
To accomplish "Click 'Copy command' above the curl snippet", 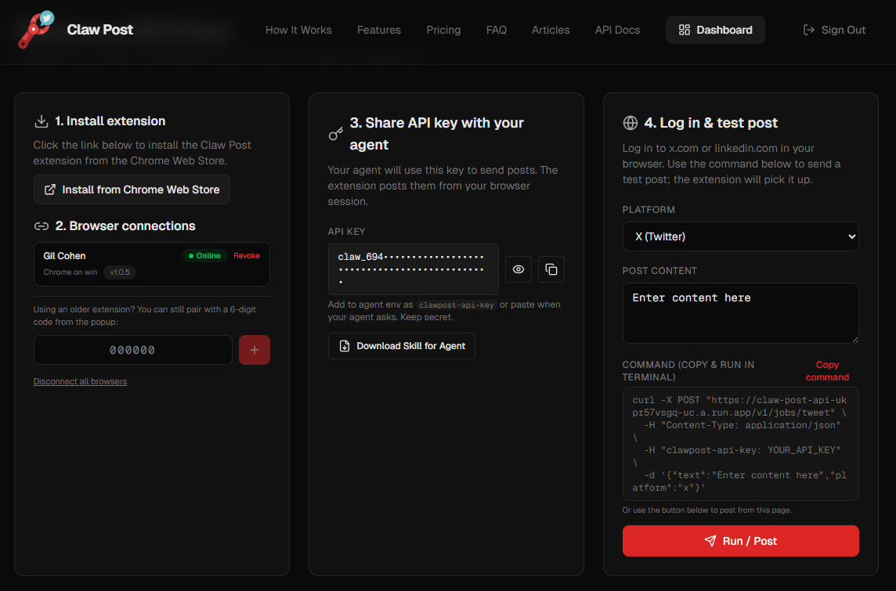I will click(826, 370).
